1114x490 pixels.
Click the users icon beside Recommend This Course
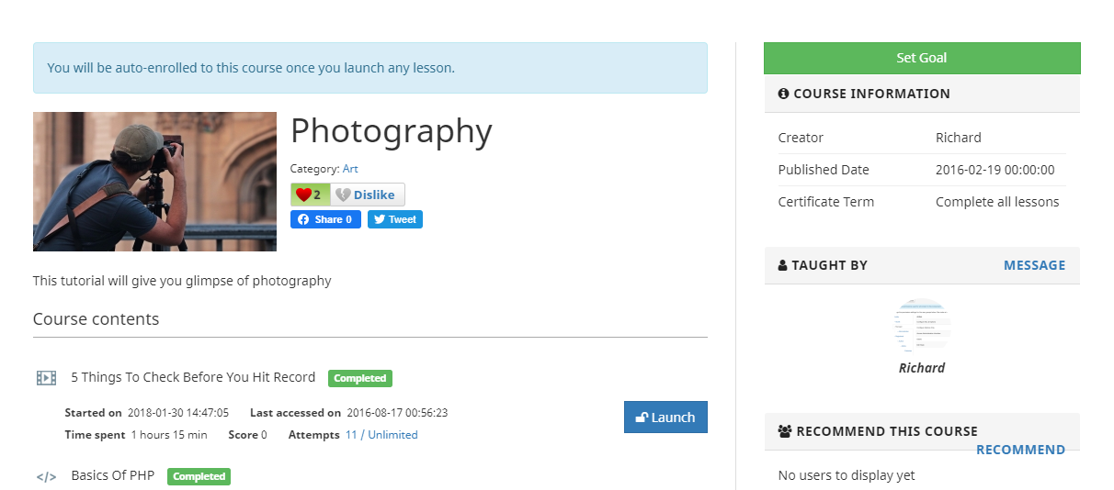pyautogui.click(x=785, y=431)
